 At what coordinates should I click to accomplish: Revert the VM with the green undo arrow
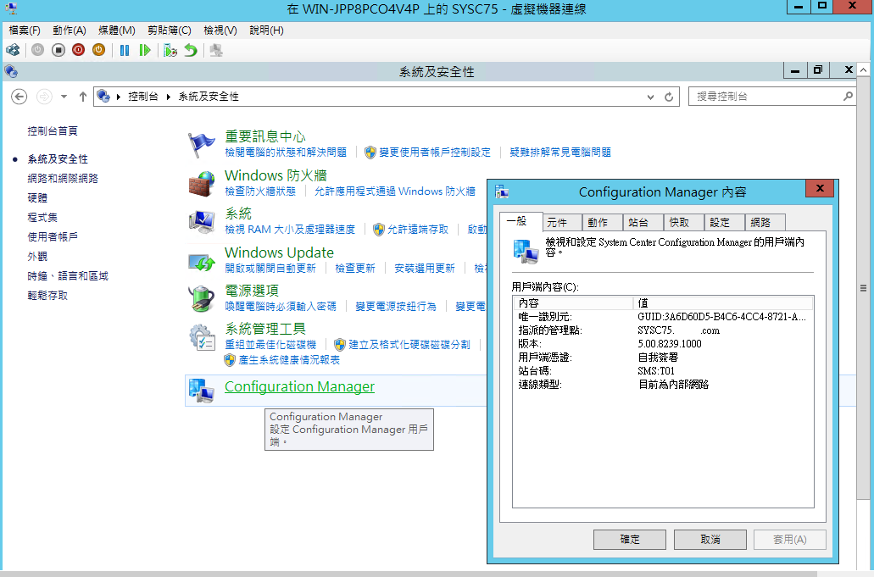(191, 50)
